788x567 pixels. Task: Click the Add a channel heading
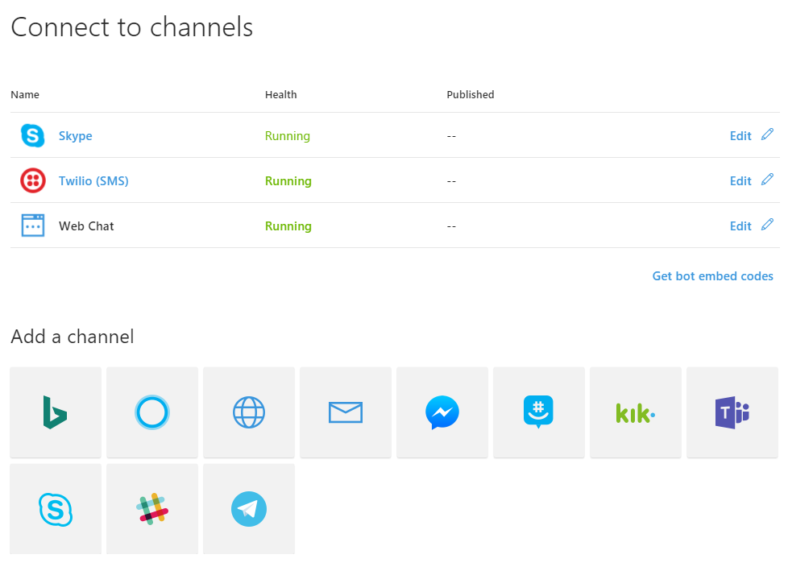[73, 337]
